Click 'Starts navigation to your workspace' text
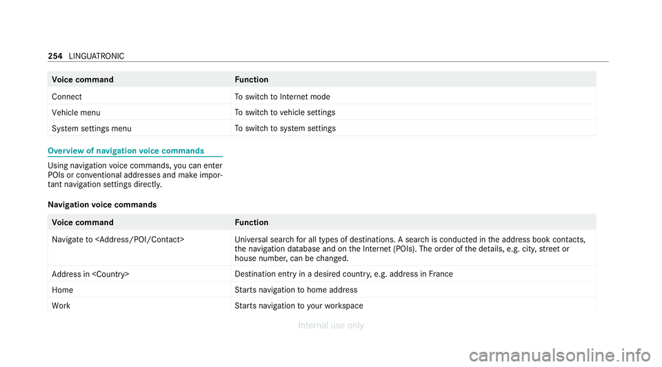 coord(299,306)
